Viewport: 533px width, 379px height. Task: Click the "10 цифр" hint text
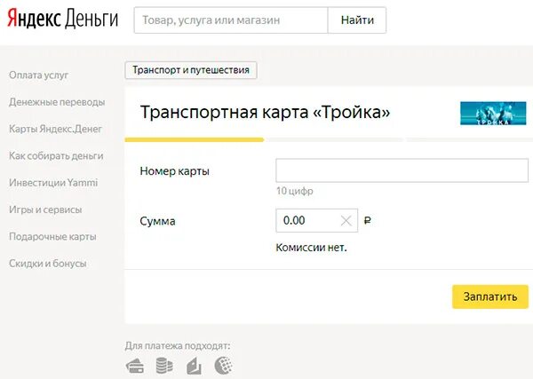pyautogui.click(x=295, y=191)
